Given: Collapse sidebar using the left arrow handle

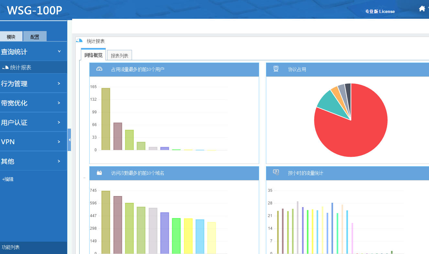Looking at the screenshot, I should [69, 140].
